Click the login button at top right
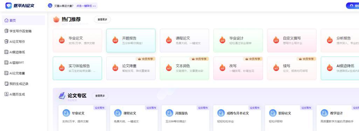 tap(353, 6)
